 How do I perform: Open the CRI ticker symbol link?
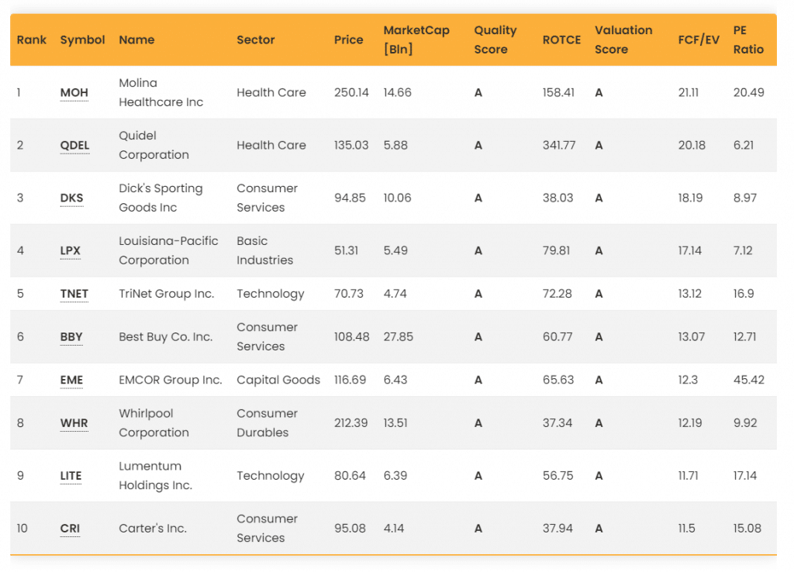click(x=70, y=528)
